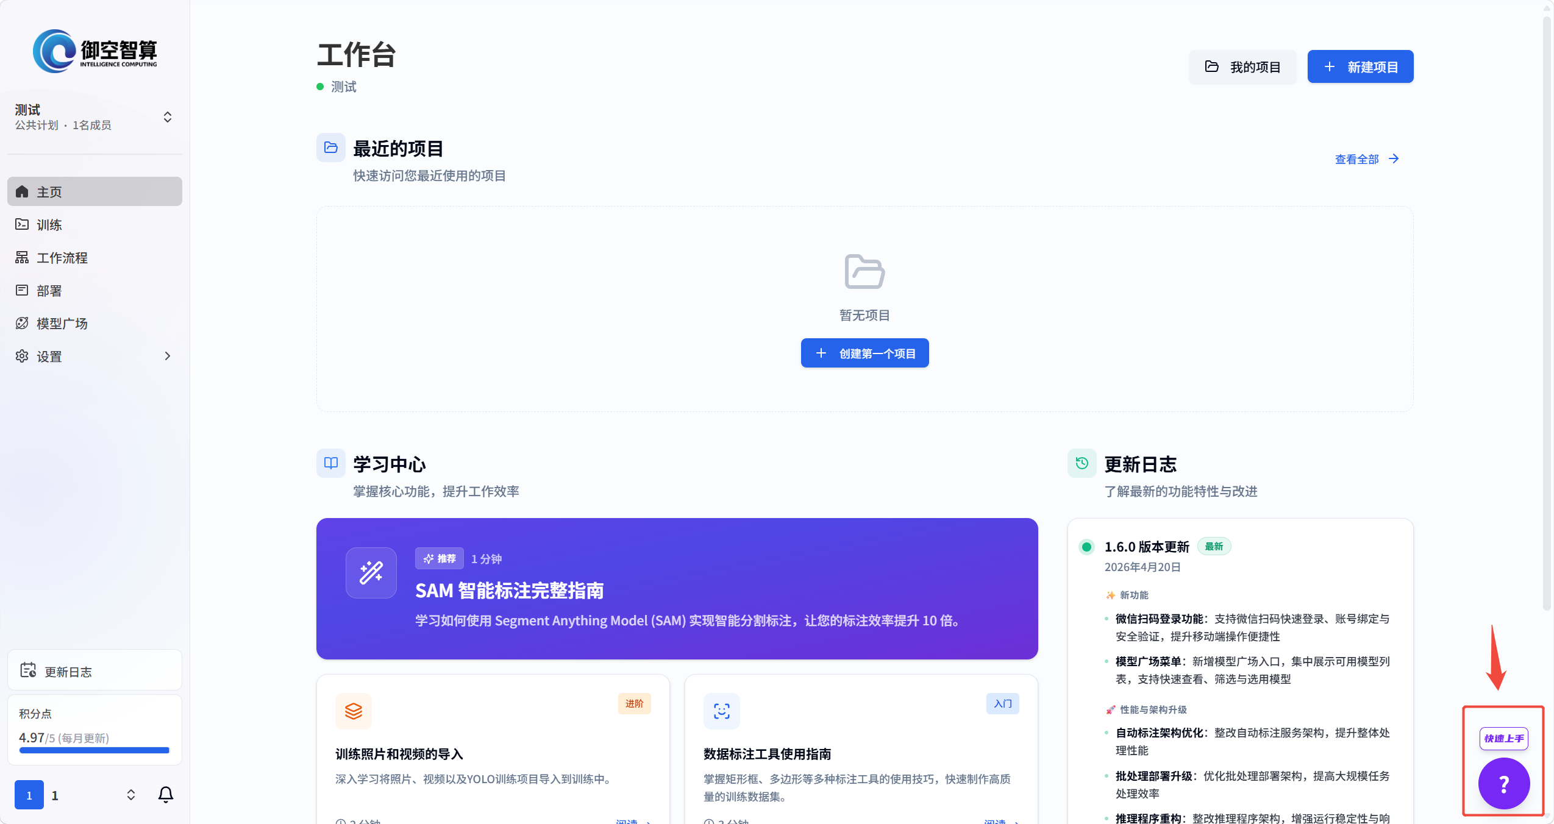Click the green 最新 badge
The height and width of the screenshot is (824, 1554).
point(1214,546)
